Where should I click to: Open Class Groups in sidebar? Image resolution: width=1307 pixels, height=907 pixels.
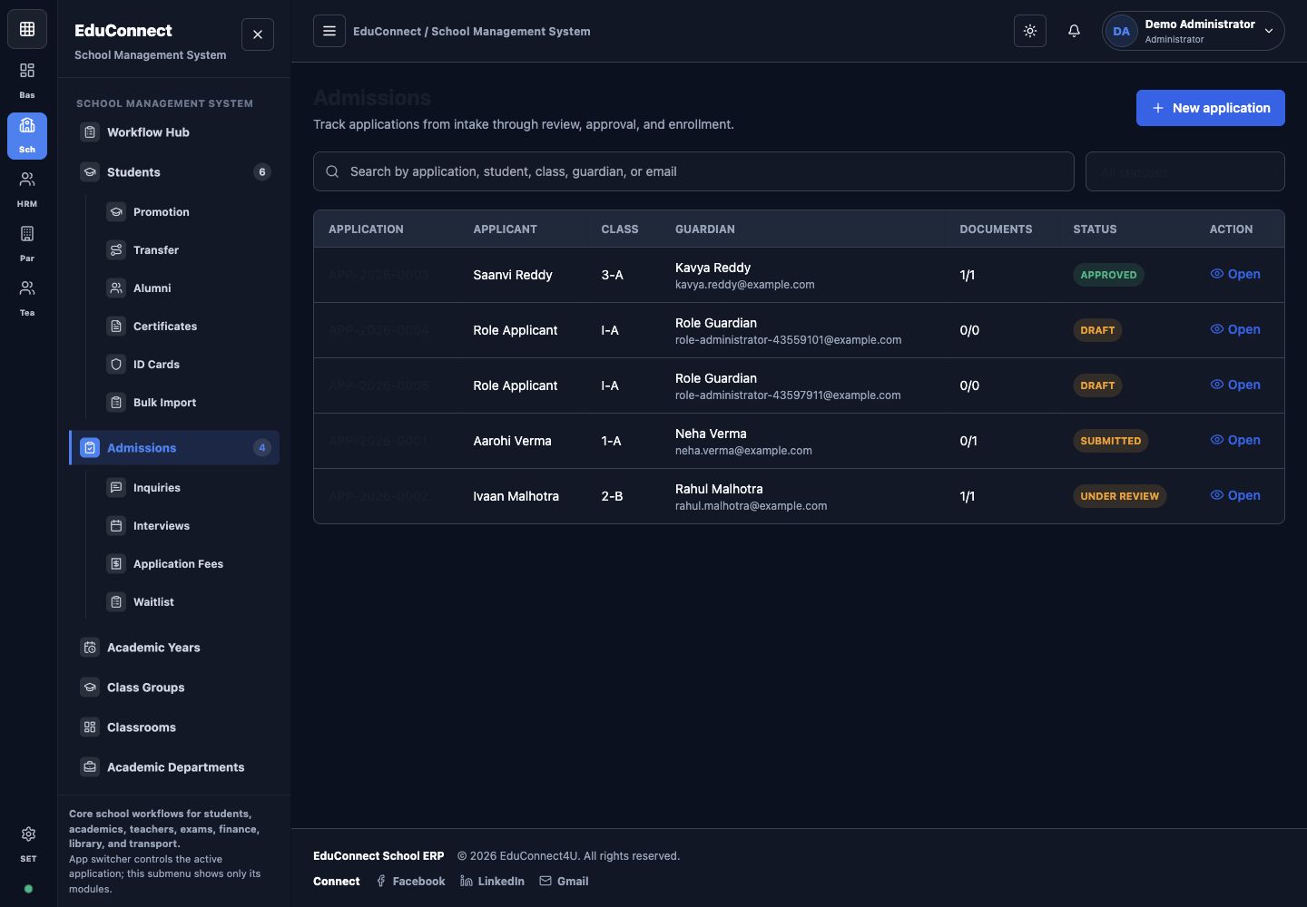174,688
